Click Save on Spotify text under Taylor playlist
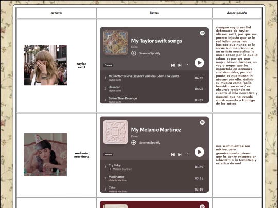Screen dimensions: 278x208 149,53
